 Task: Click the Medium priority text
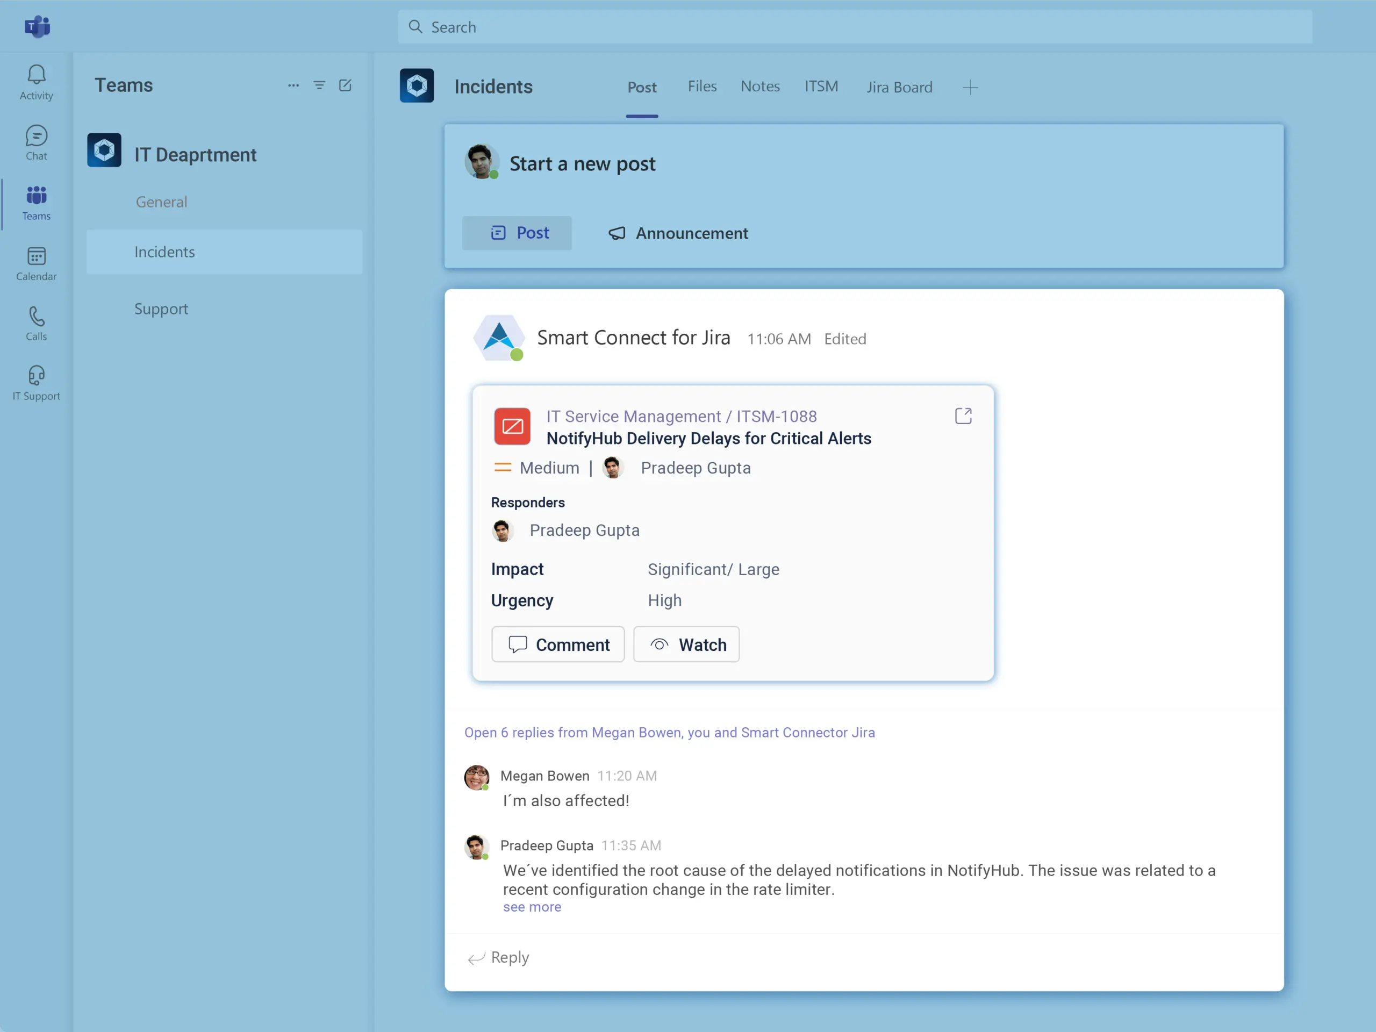click(x=549, y=468)
